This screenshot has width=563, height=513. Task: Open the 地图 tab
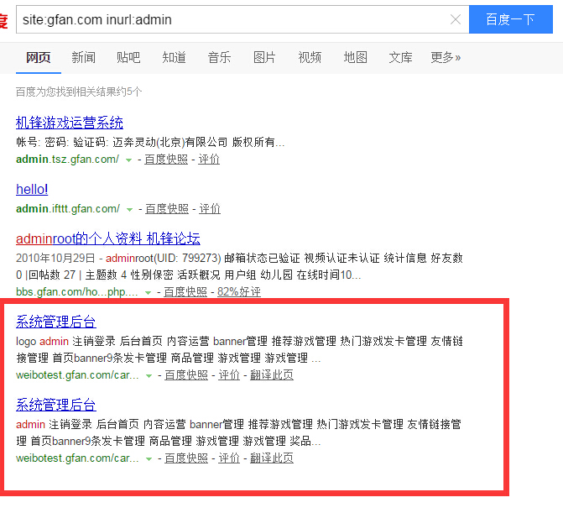356,57
